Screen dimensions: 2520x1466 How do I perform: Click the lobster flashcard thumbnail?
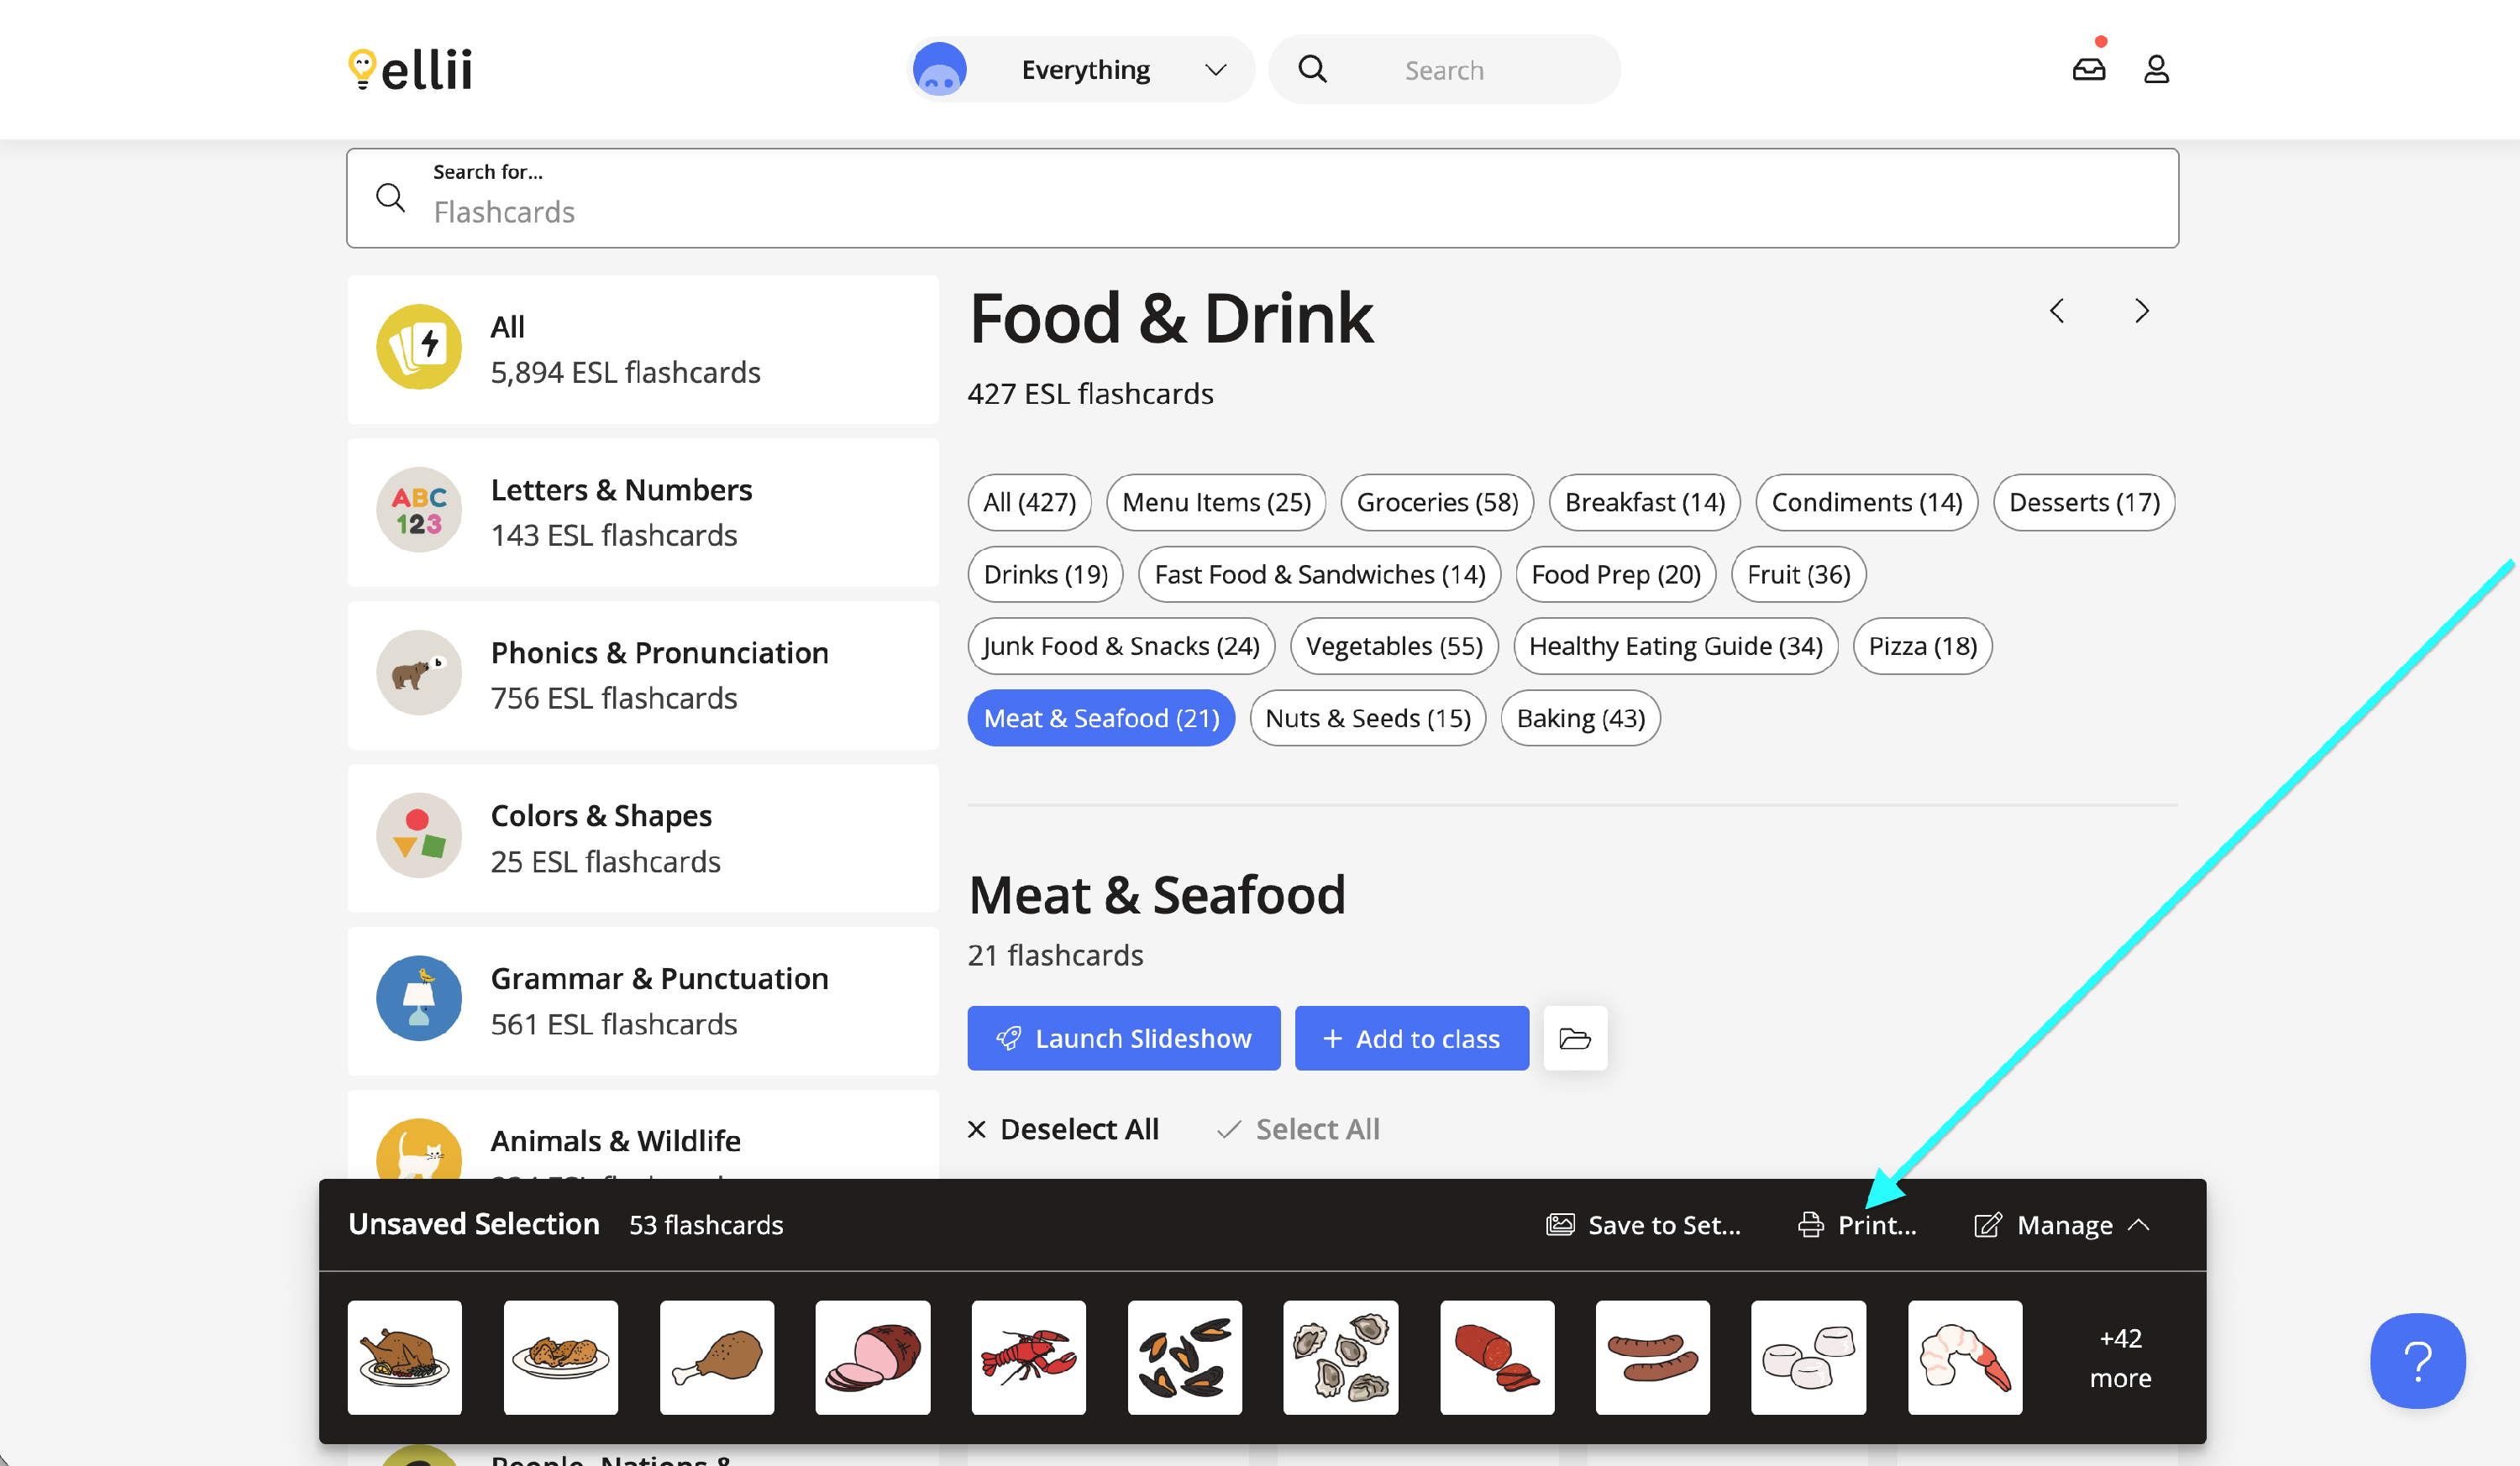(1028, 1357)
